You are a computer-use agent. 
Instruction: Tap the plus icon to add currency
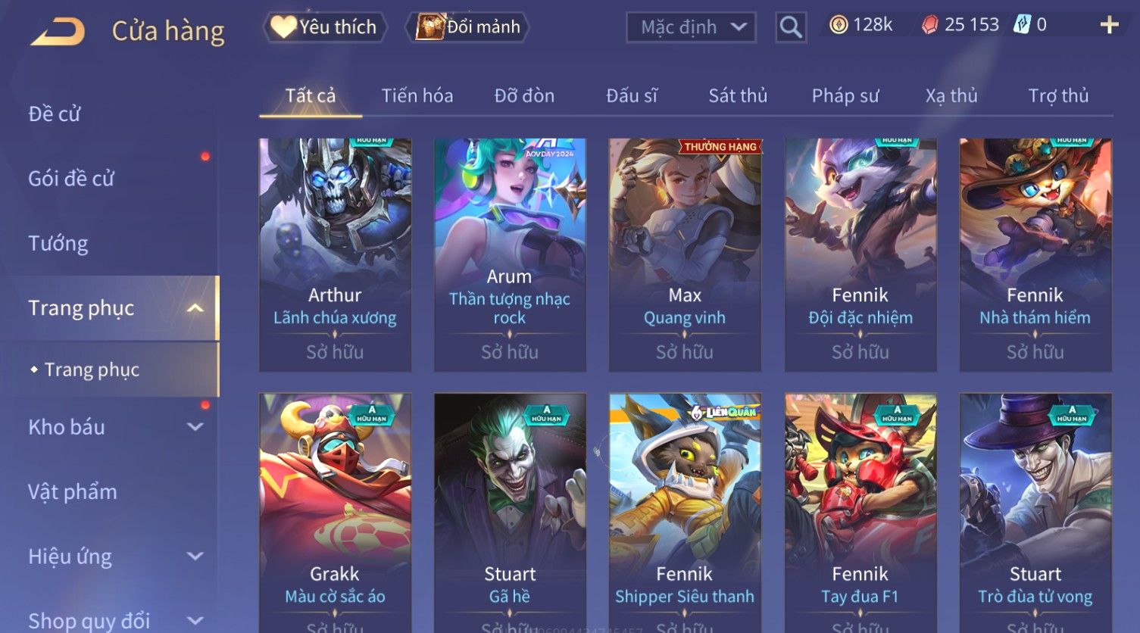click(x=1109, y=26)
